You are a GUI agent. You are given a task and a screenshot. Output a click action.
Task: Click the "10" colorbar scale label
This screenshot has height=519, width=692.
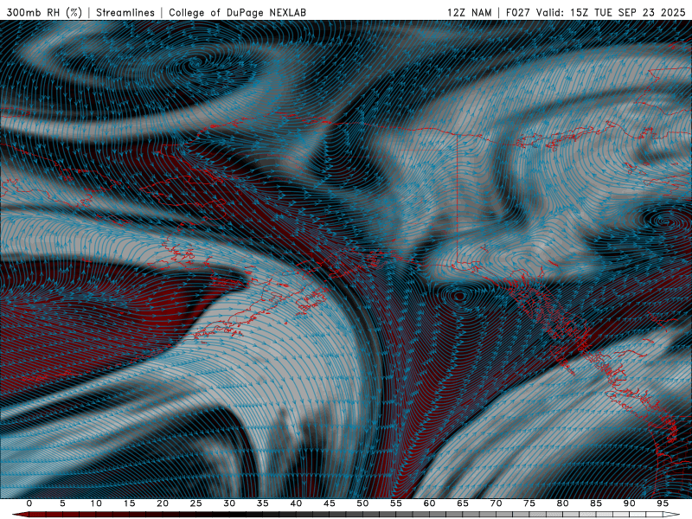(x=96, y=503)
